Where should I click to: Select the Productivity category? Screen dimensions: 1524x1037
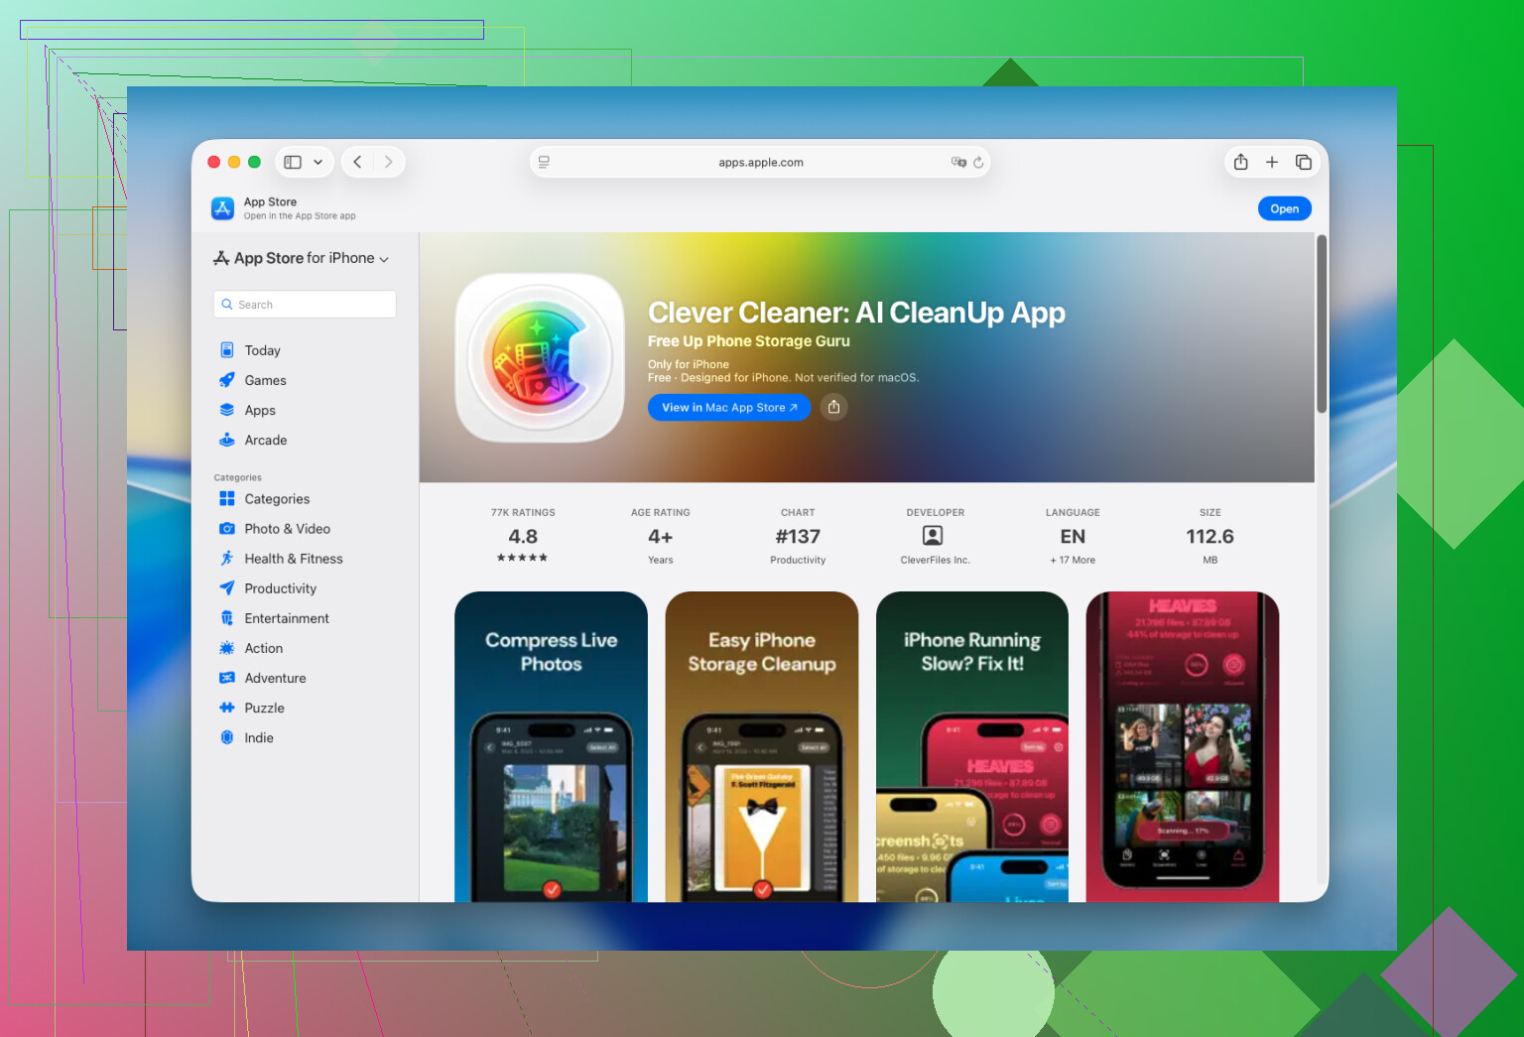click(280, 588)
